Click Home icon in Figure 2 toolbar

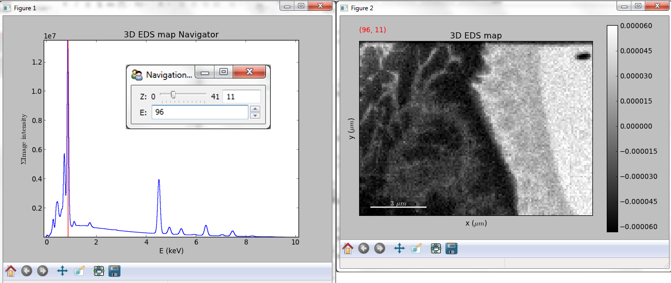click(348, 249)
